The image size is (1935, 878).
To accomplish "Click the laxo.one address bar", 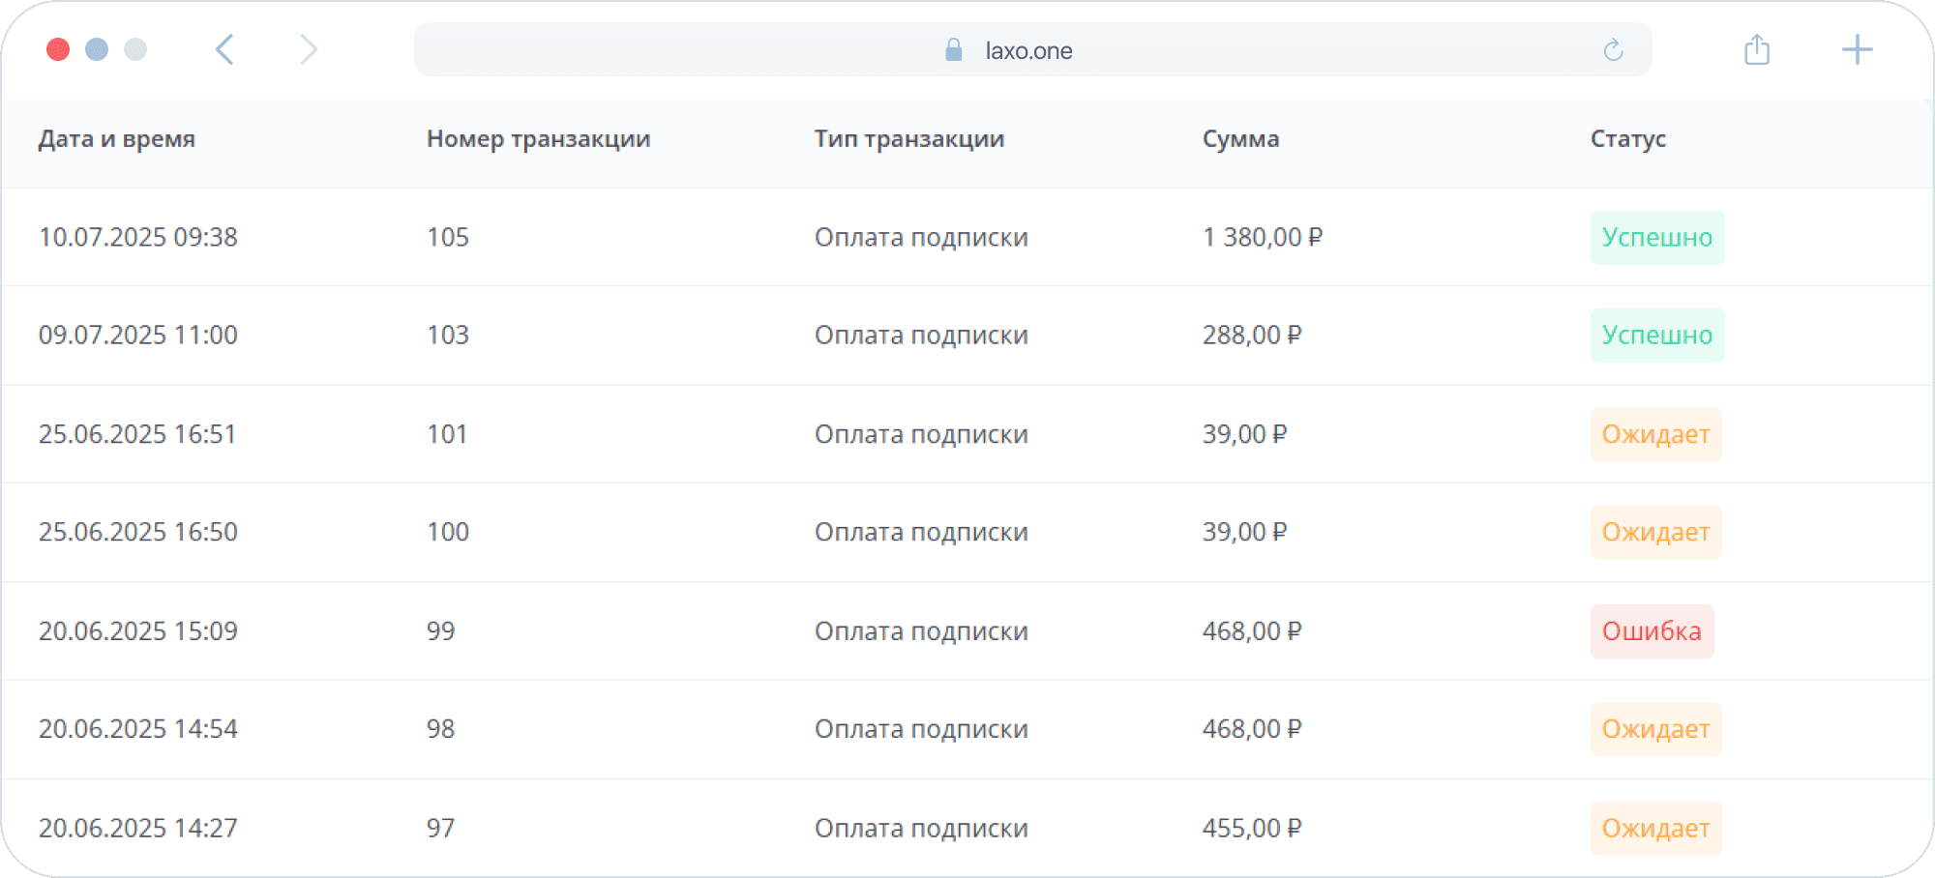I will pyautogui.click(x=1028, y=50).
